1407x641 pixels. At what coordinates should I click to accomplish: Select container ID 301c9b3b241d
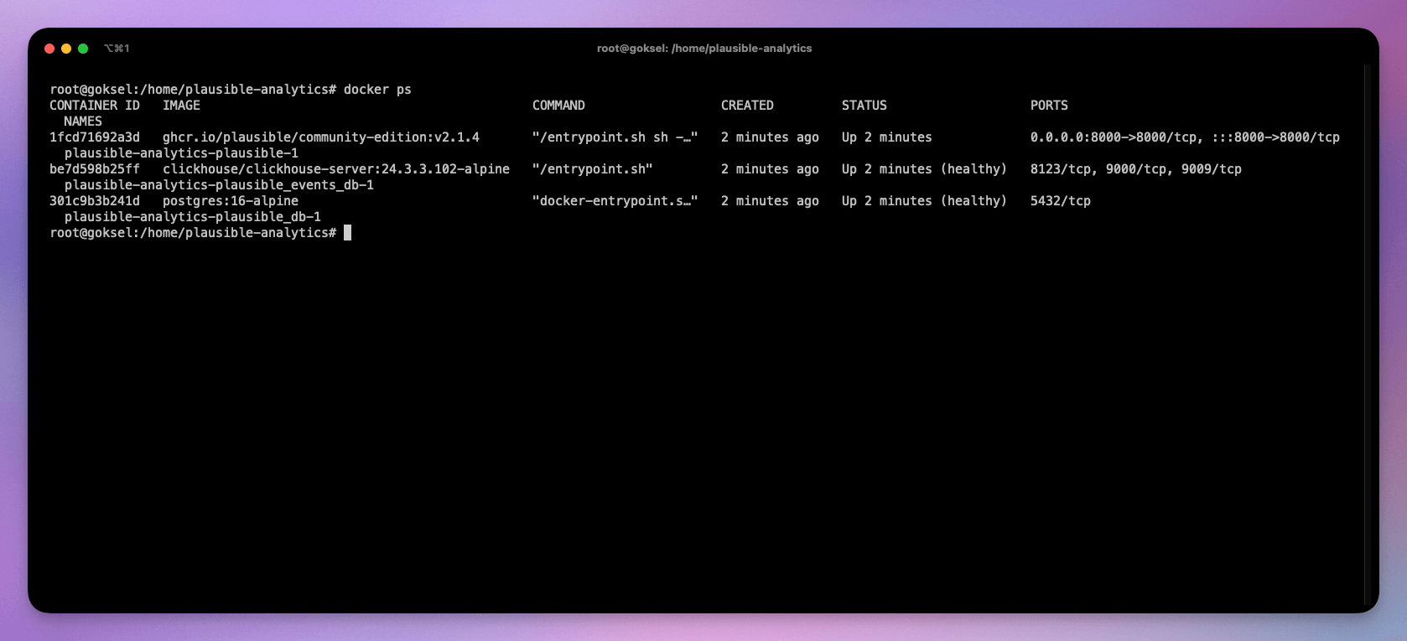pos(95,201)
